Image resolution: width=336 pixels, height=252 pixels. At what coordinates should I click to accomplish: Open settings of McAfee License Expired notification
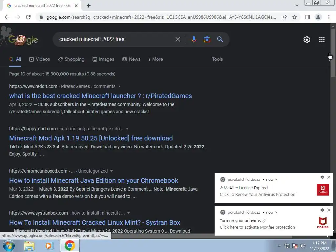pos(322,177)
